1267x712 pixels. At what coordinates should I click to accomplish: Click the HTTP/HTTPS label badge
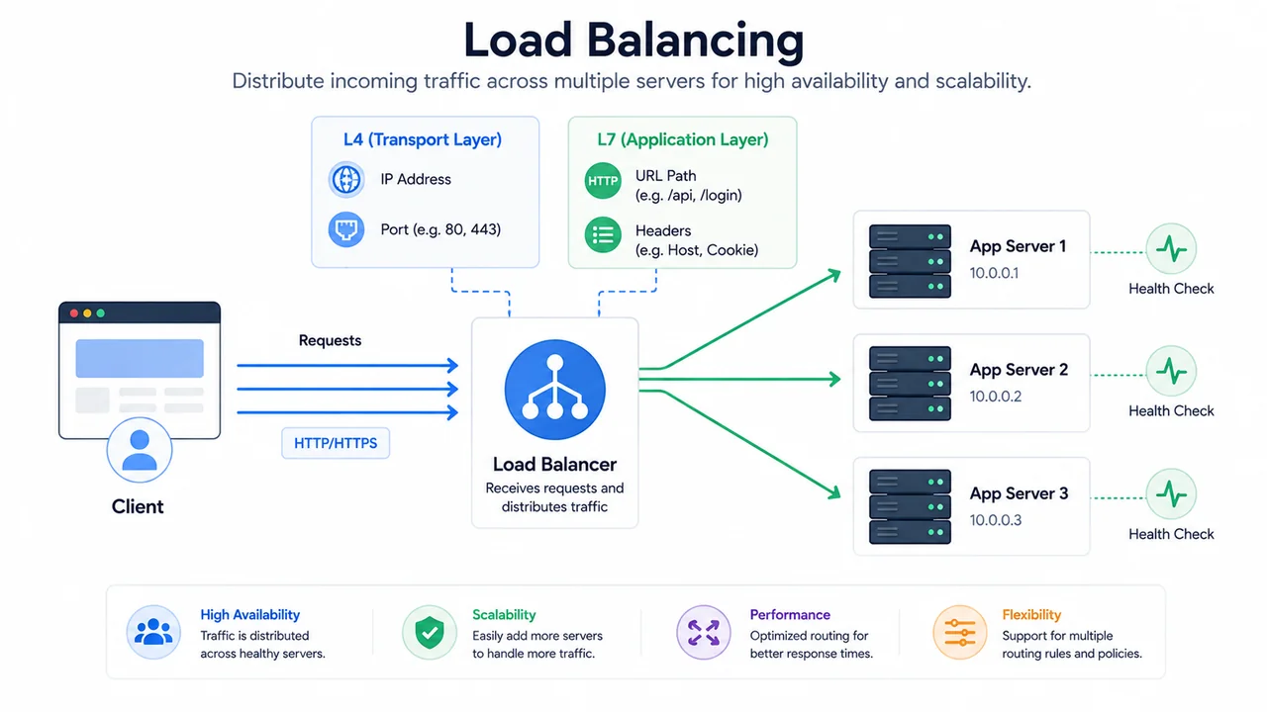tap(336, 443)
